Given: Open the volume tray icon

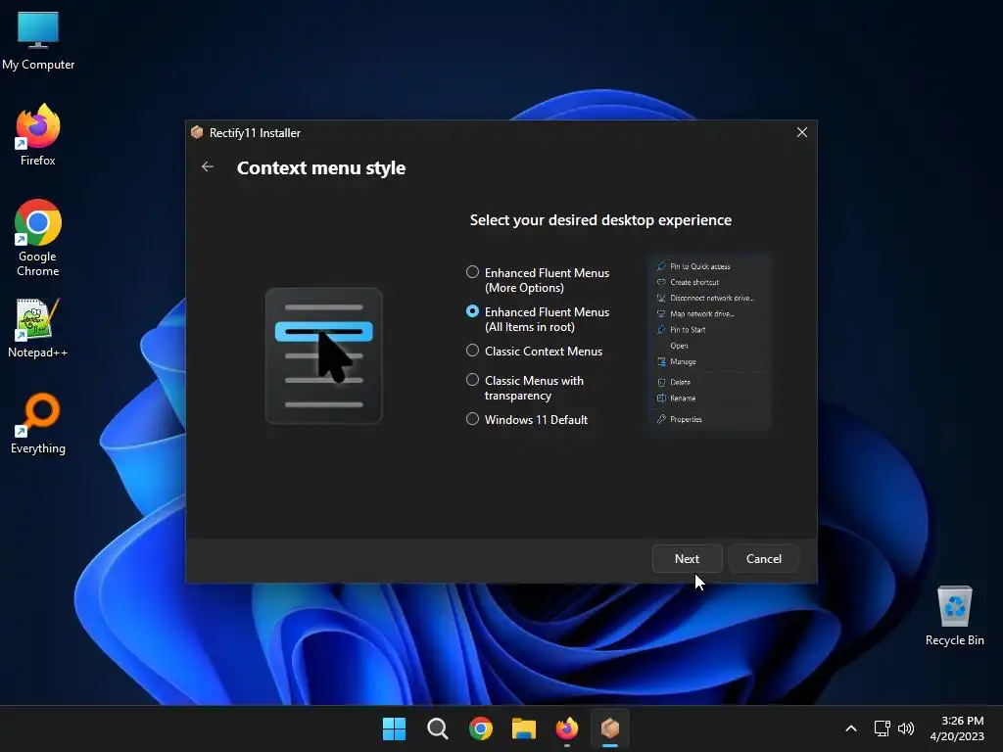Looking at the screenshot, I should [x=906, y=728].
